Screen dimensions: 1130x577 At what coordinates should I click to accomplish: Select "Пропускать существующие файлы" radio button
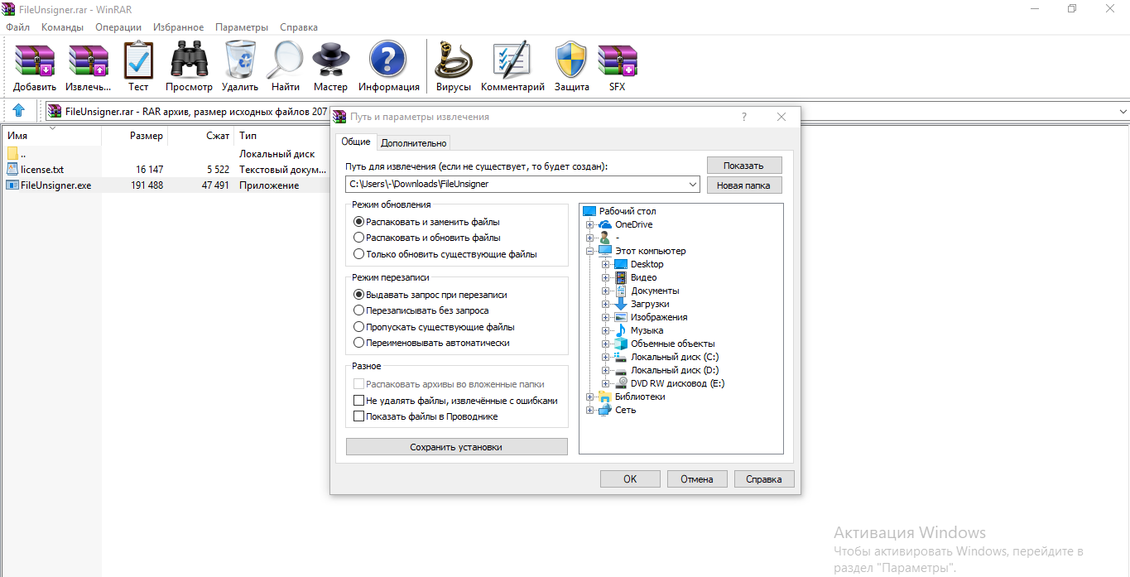coord(358,327)
